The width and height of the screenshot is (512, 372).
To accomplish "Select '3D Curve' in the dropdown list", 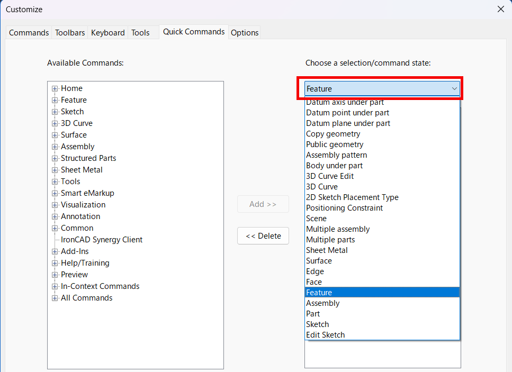I will tap(382, 187).
